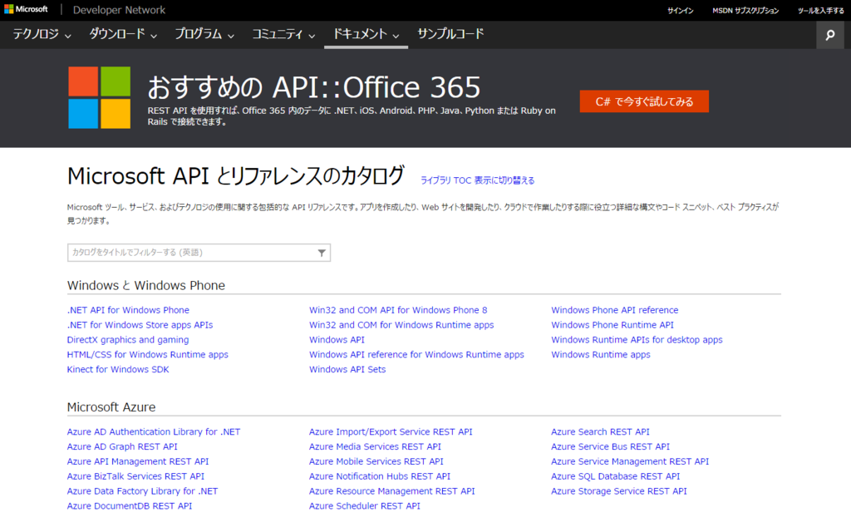Screen dimensions: 851x522
Task: Open Azure API Management REST API
Action: 138,461
